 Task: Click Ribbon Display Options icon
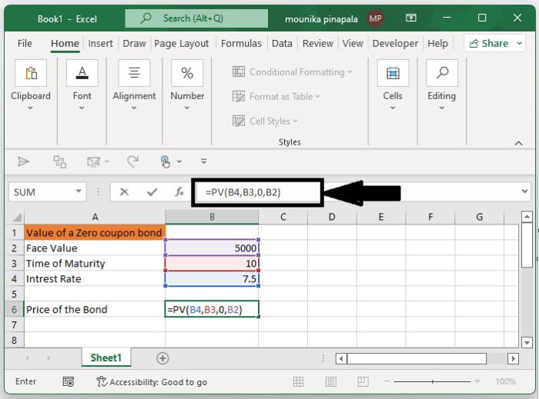(x=410, y=18)
